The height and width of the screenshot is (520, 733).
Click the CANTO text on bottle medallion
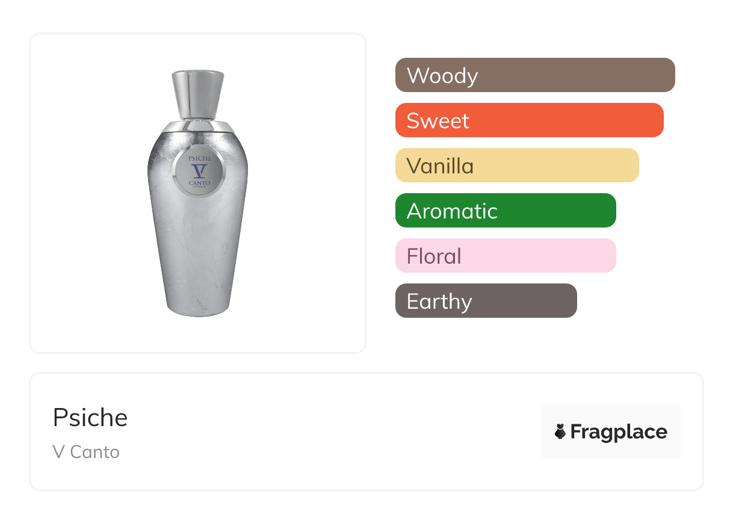[199, 182]
